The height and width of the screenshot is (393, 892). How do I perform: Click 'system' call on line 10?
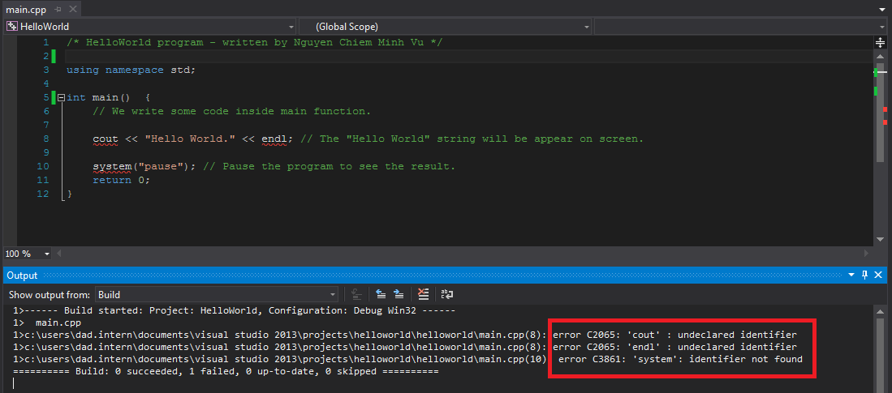click(112, 167)
